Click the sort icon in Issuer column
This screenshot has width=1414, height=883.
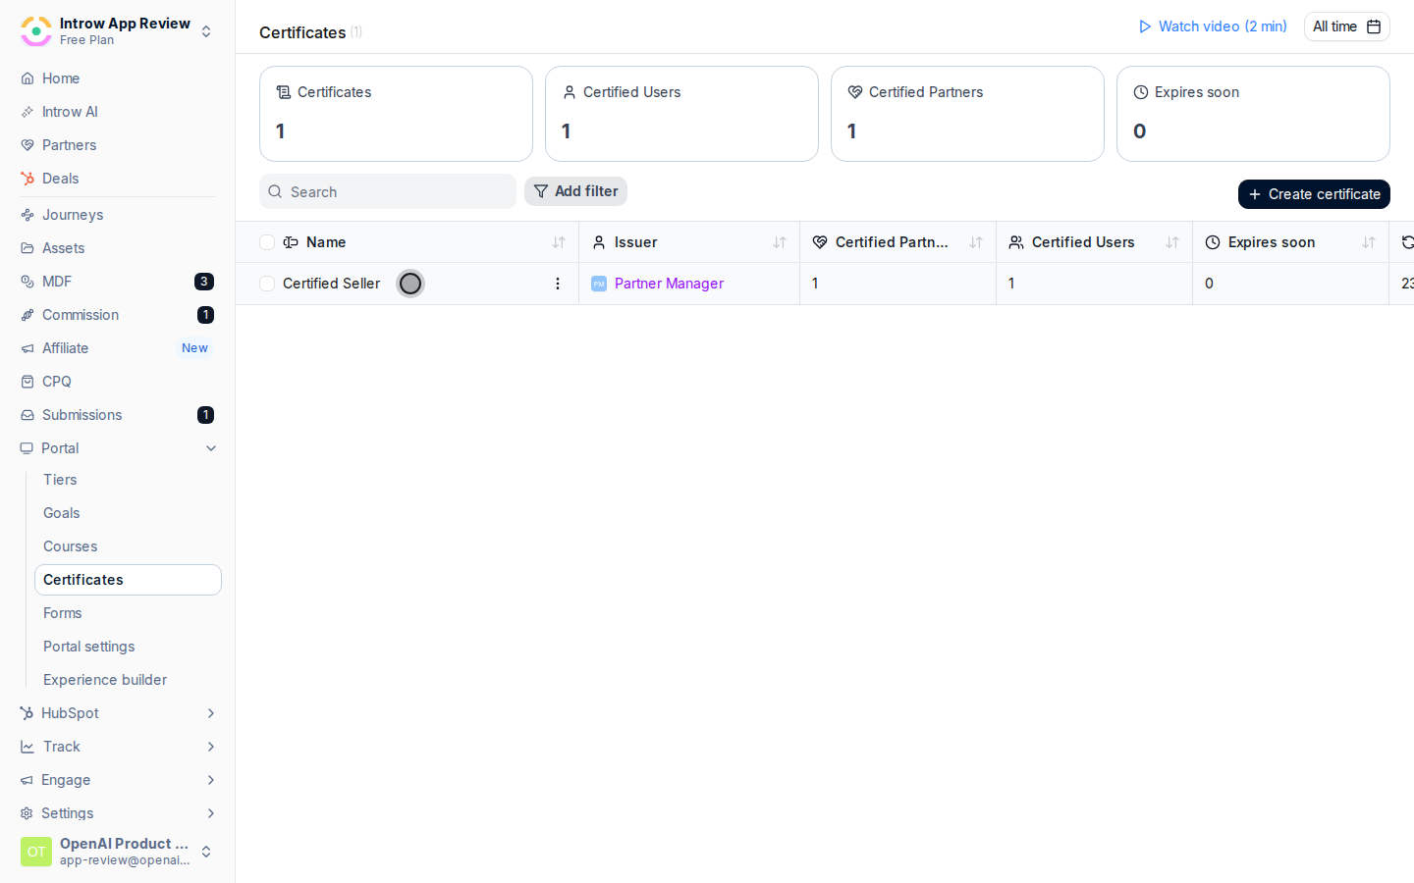[780, 242]
